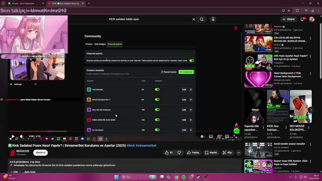Select Channel points tab in video
The height and width of the screenshot is (181, 322).
click(x=115, y=44)
